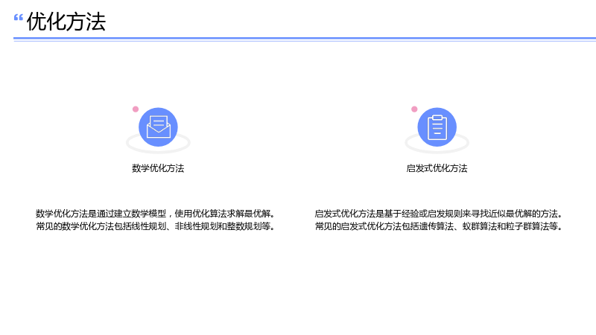Select the clipboard icon in blue circle
The image size is (596, 335).
437,127
